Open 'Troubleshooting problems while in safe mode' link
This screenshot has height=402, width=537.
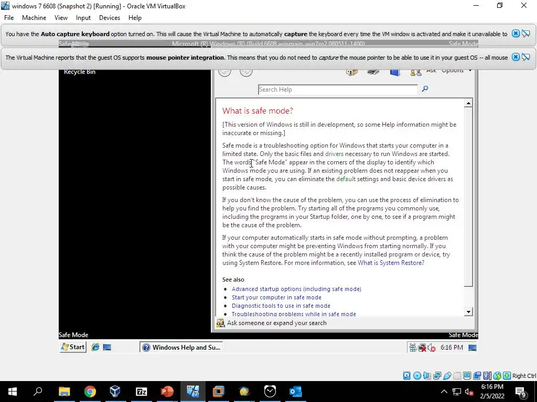294,314
